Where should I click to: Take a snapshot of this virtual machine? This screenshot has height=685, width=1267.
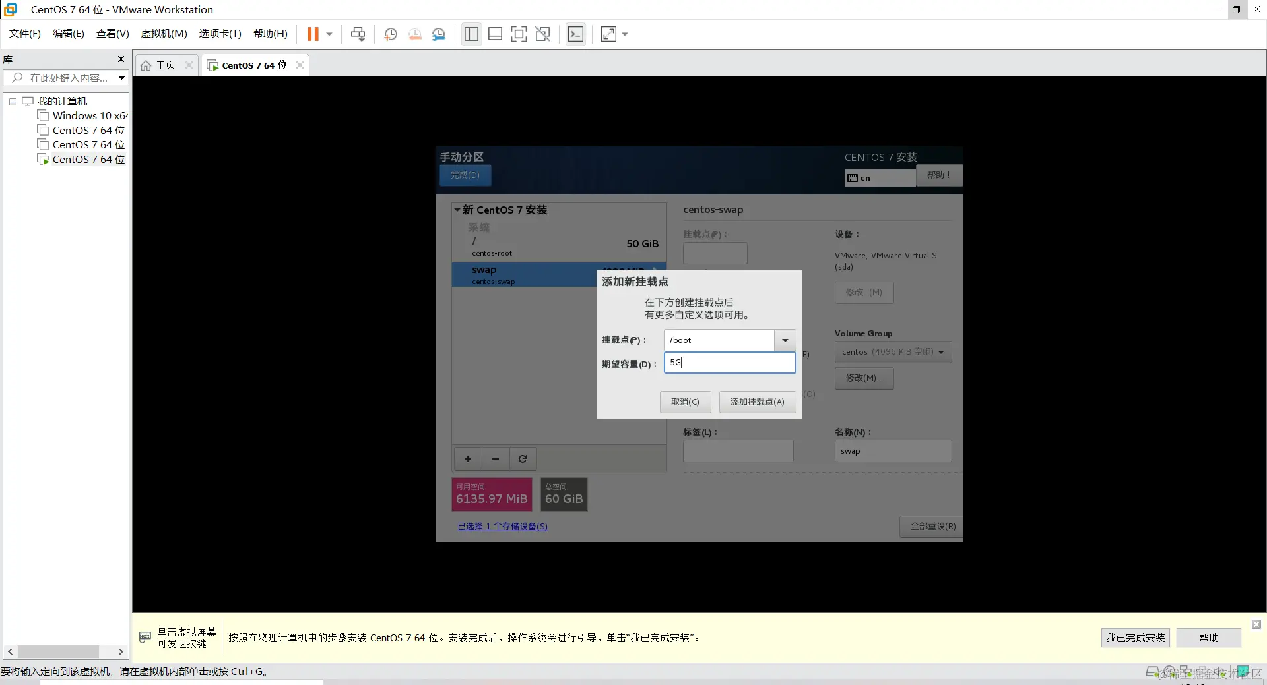[391, 34]
